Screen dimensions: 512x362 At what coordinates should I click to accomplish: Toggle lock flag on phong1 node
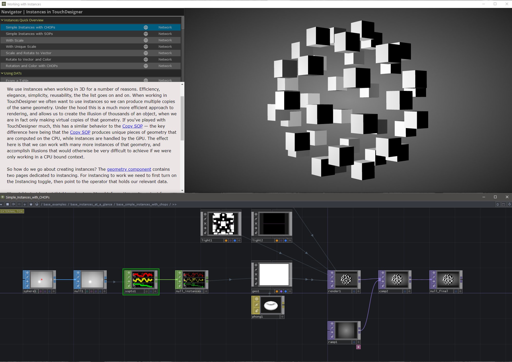pyautogui.click(x=257, y=311)
